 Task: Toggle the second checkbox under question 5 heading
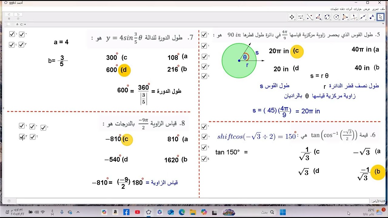(x=204, y=46)
